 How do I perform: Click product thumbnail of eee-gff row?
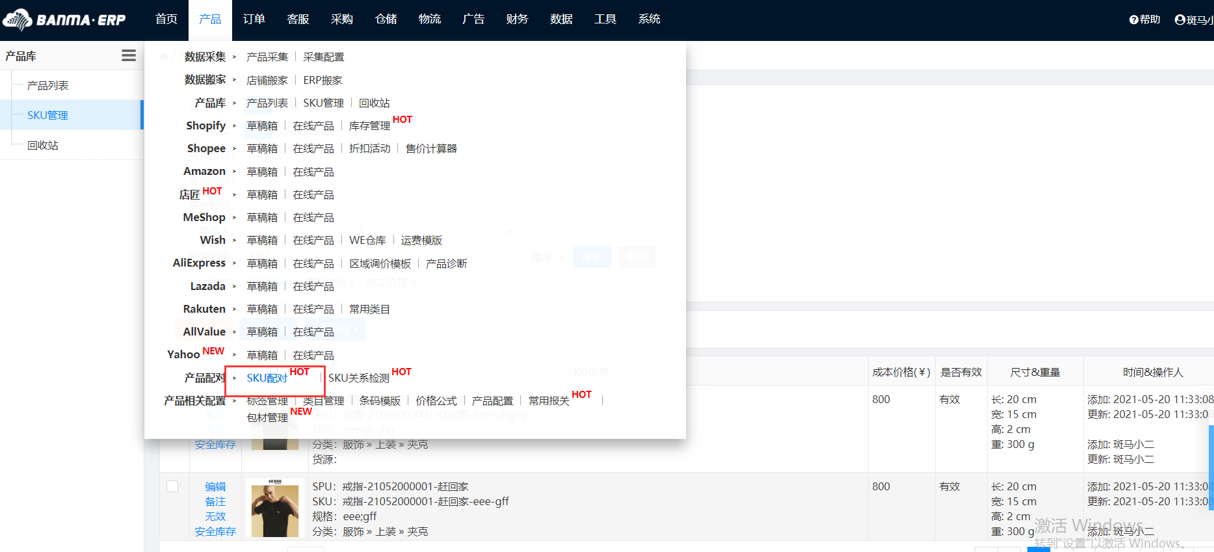[x=275, y=508]
